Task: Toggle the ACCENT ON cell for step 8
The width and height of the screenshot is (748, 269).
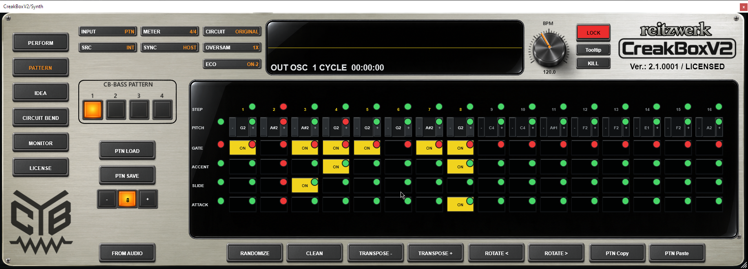Action: point(460,167)
